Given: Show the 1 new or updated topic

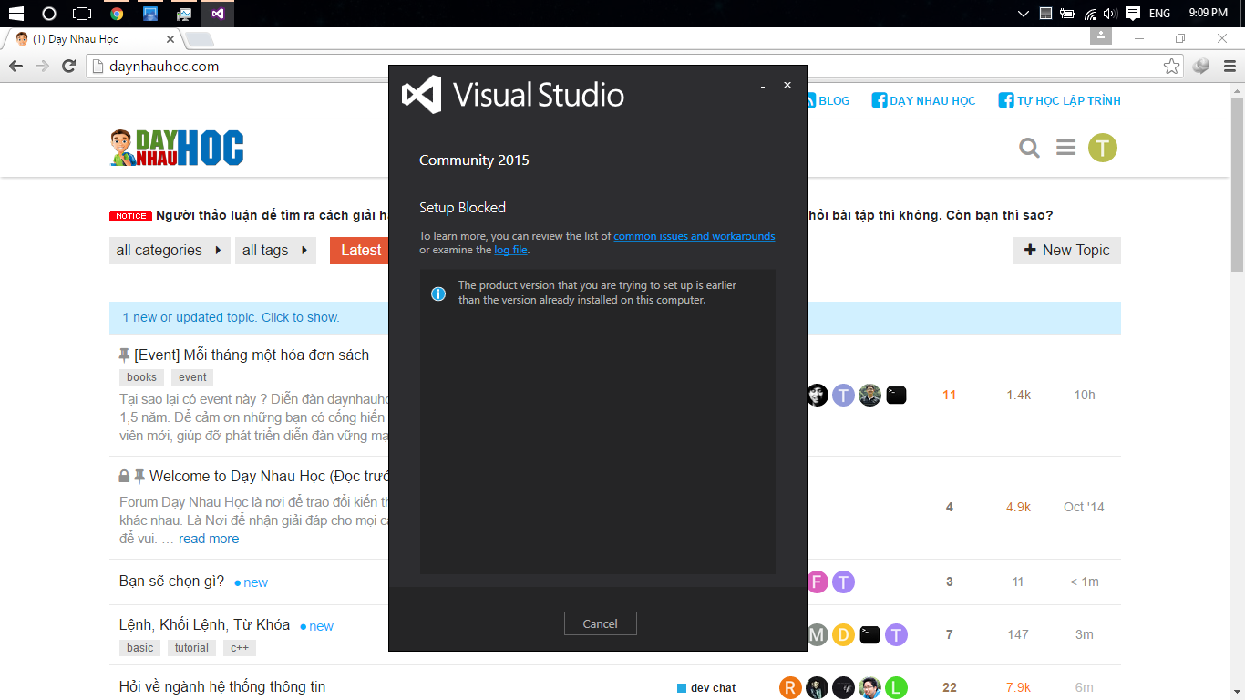Looking at the screenshot, I should [x=232, y=318].
